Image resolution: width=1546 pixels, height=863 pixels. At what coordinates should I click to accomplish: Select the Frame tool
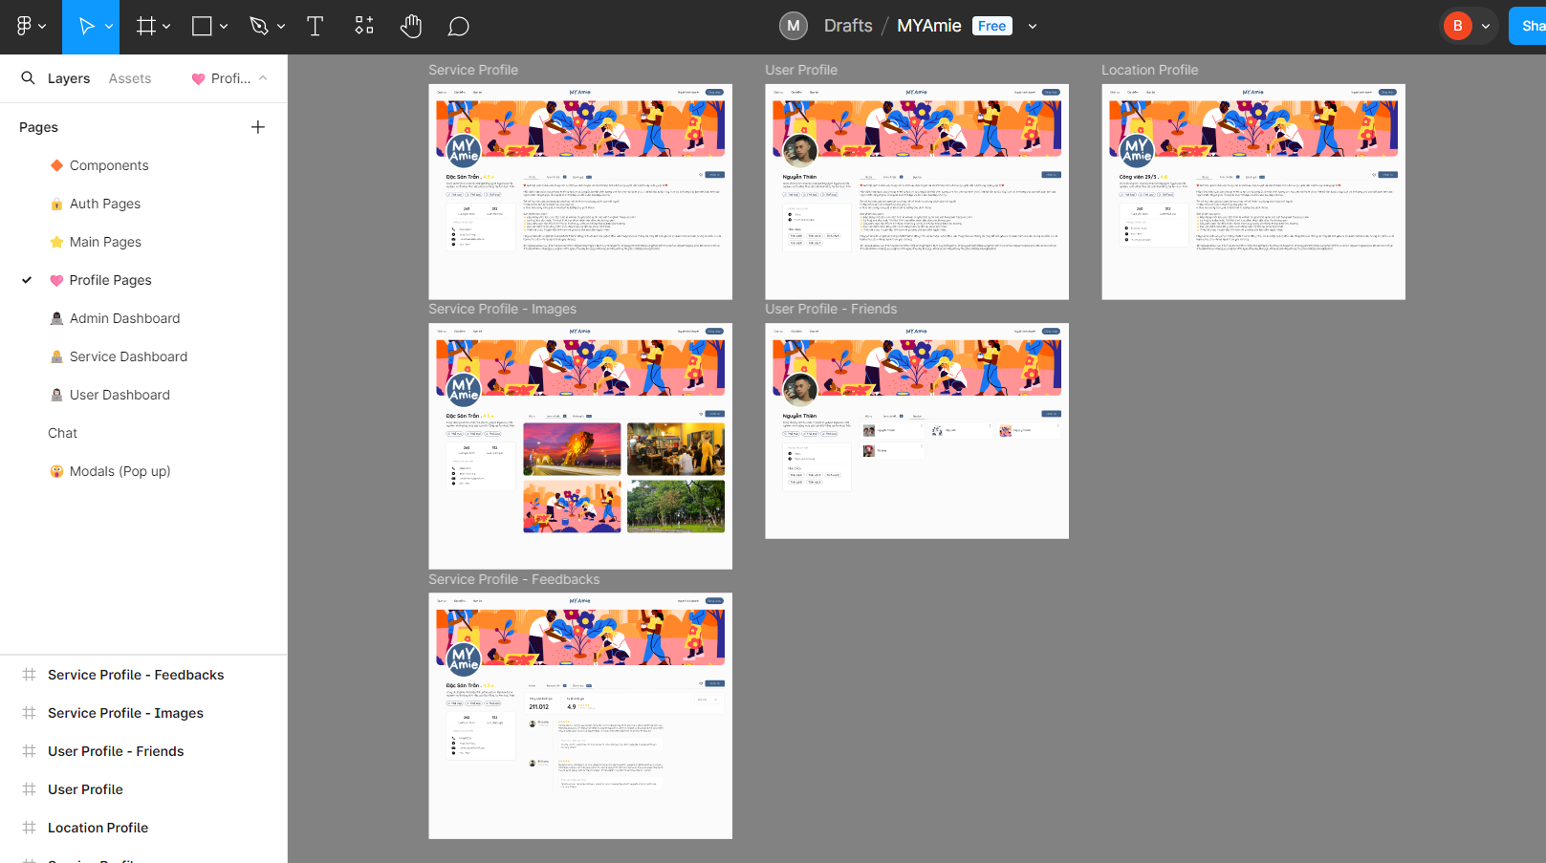point(145,27)
